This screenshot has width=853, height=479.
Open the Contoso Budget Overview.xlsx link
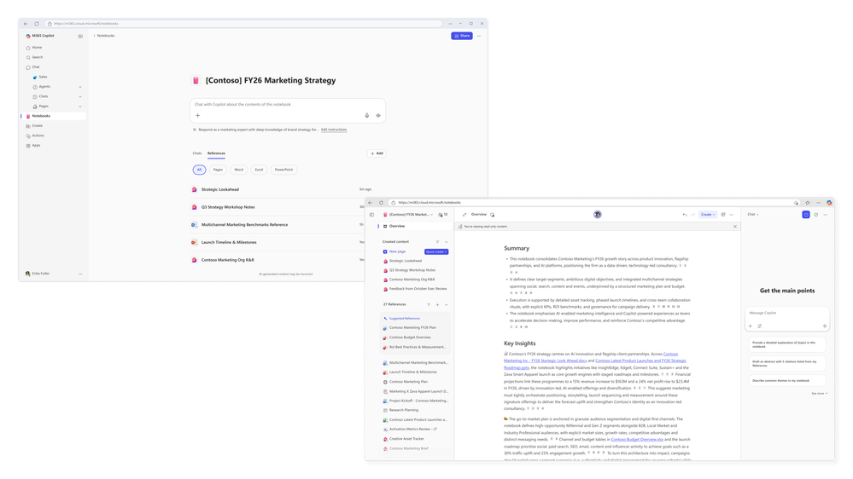tap(637, 439)
